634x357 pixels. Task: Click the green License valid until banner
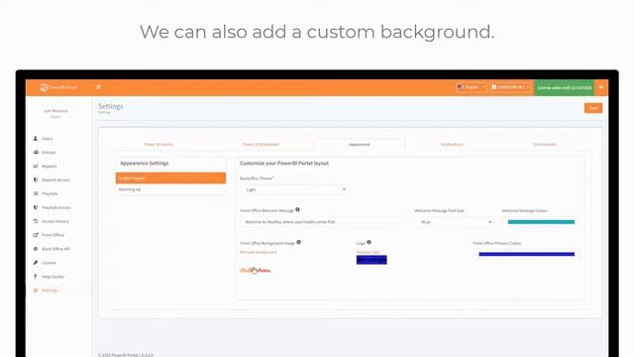coord(564,87)
